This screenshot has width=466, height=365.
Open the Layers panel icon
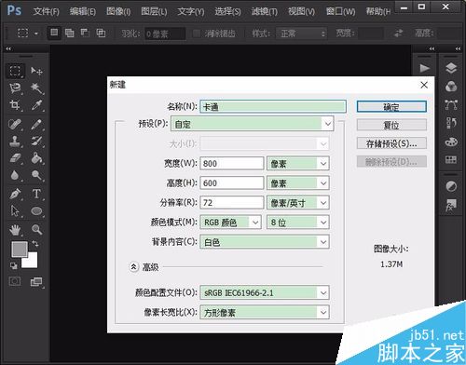[451, 68]
